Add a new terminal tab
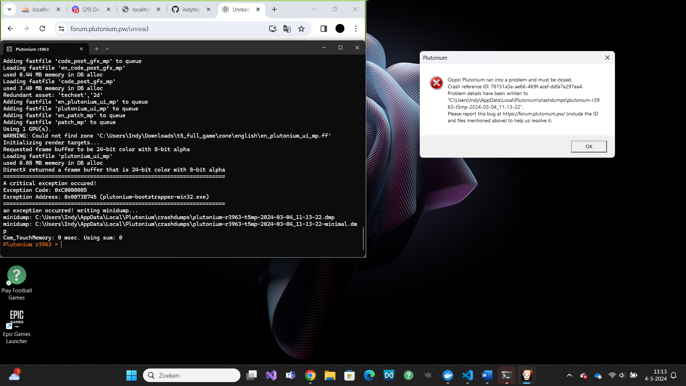 pyautogui.click(x=96, y=49)
